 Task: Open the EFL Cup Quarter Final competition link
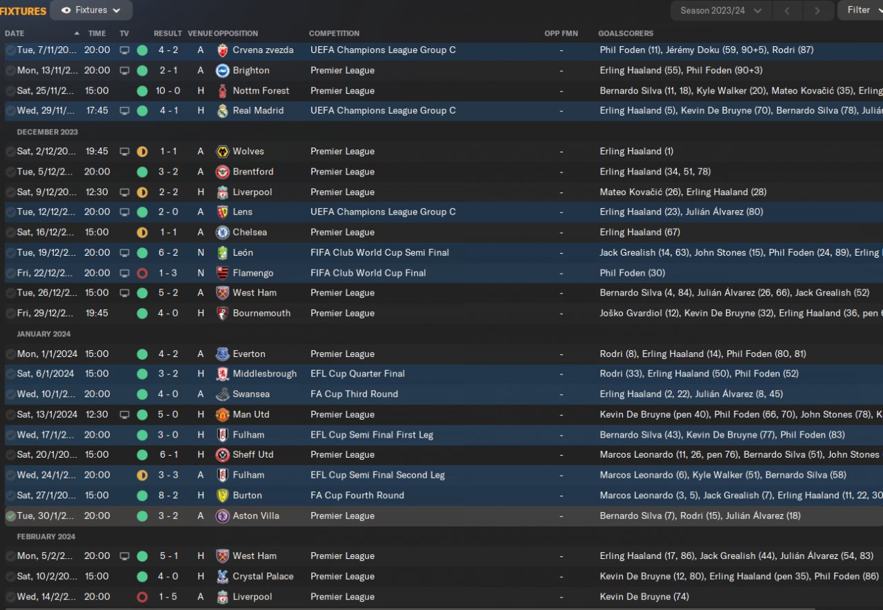(x=357, y=374)
